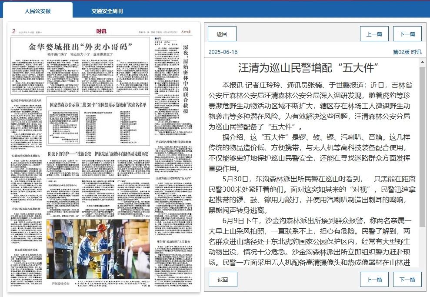Open 巴彦淖尔临河抓获在逃人员 article
Screen dimensions: 430x297
(26, 100)
